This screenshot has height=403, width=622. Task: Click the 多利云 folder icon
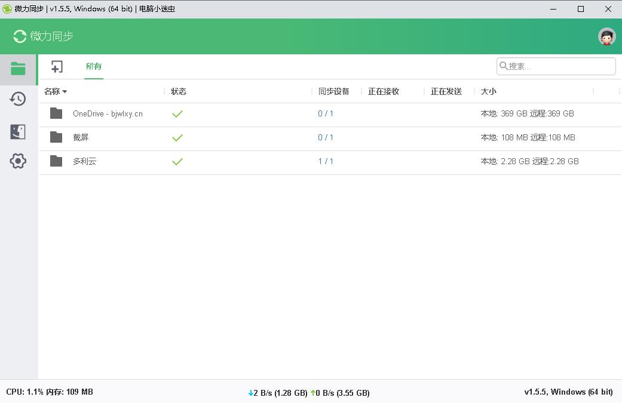[x=56, y=161]
